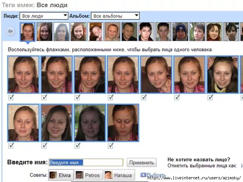This screenshot has height=182, width=243.
Task: Click the back arrow beside the face strip
Action: (x=11, y=31)
